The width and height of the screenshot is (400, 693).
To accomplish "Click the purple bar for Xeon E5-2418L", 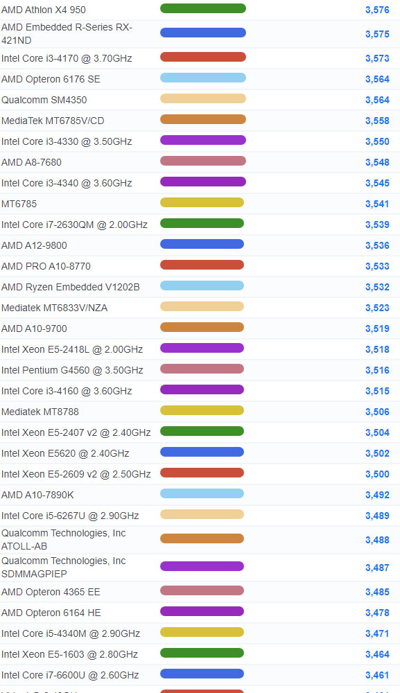I will (x=202, y=348).
